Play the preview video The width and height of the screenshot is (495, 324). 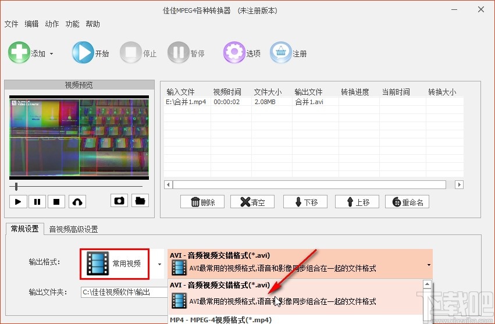pos(18,201)
